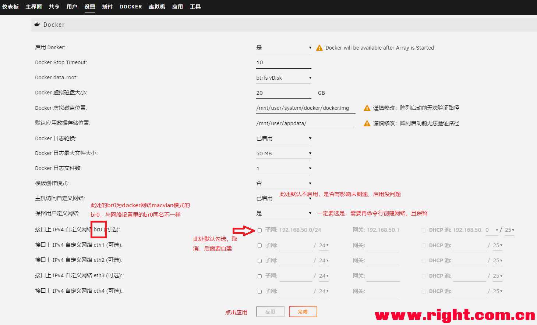Toggle the eth3 DHCP pool checkbox

(x=424, y=276)
